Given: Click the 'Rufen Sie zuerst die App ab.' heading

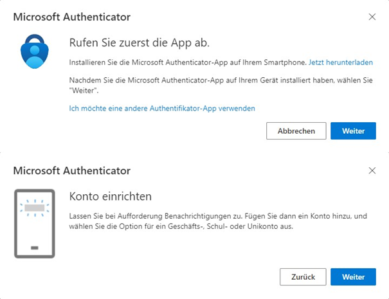Looking at the screenshot, I should 138,42.
